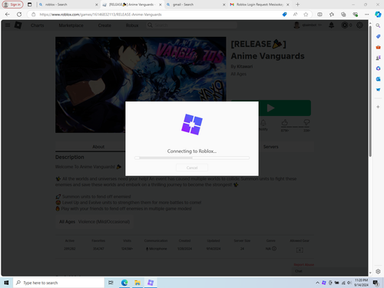The height and width of the screenshot is (288, 384).
Task: Click Report Abuse link
Action: tap(304, 265)
